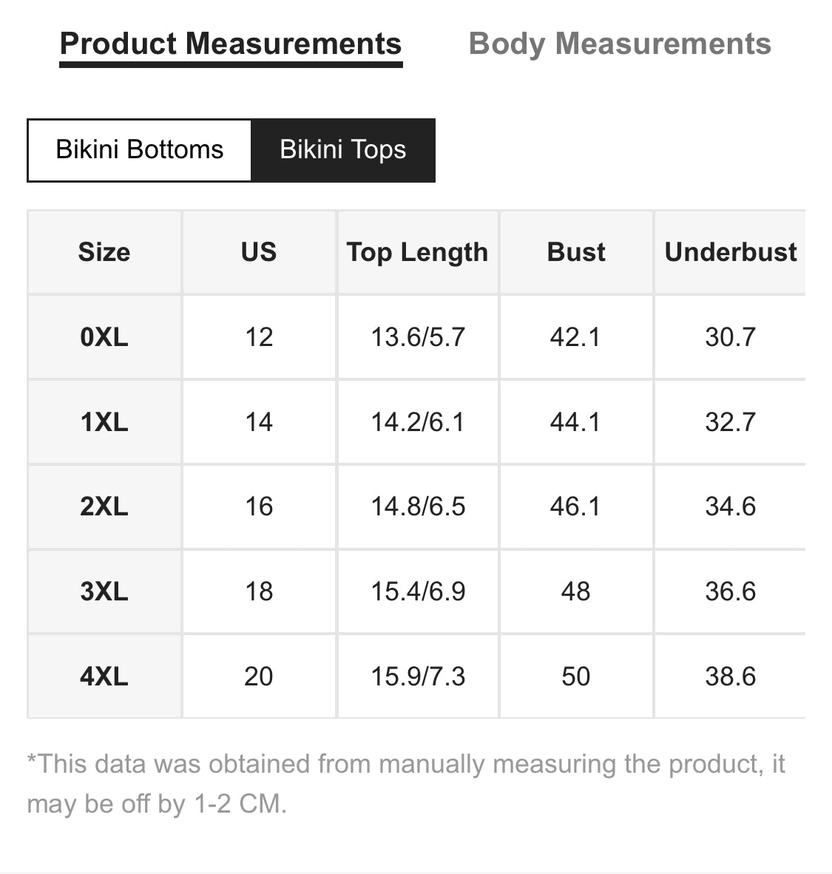Image resolution: width=832 pixels, height=874 pixels.
Task: Click the US column header
Action: point(259,252)
